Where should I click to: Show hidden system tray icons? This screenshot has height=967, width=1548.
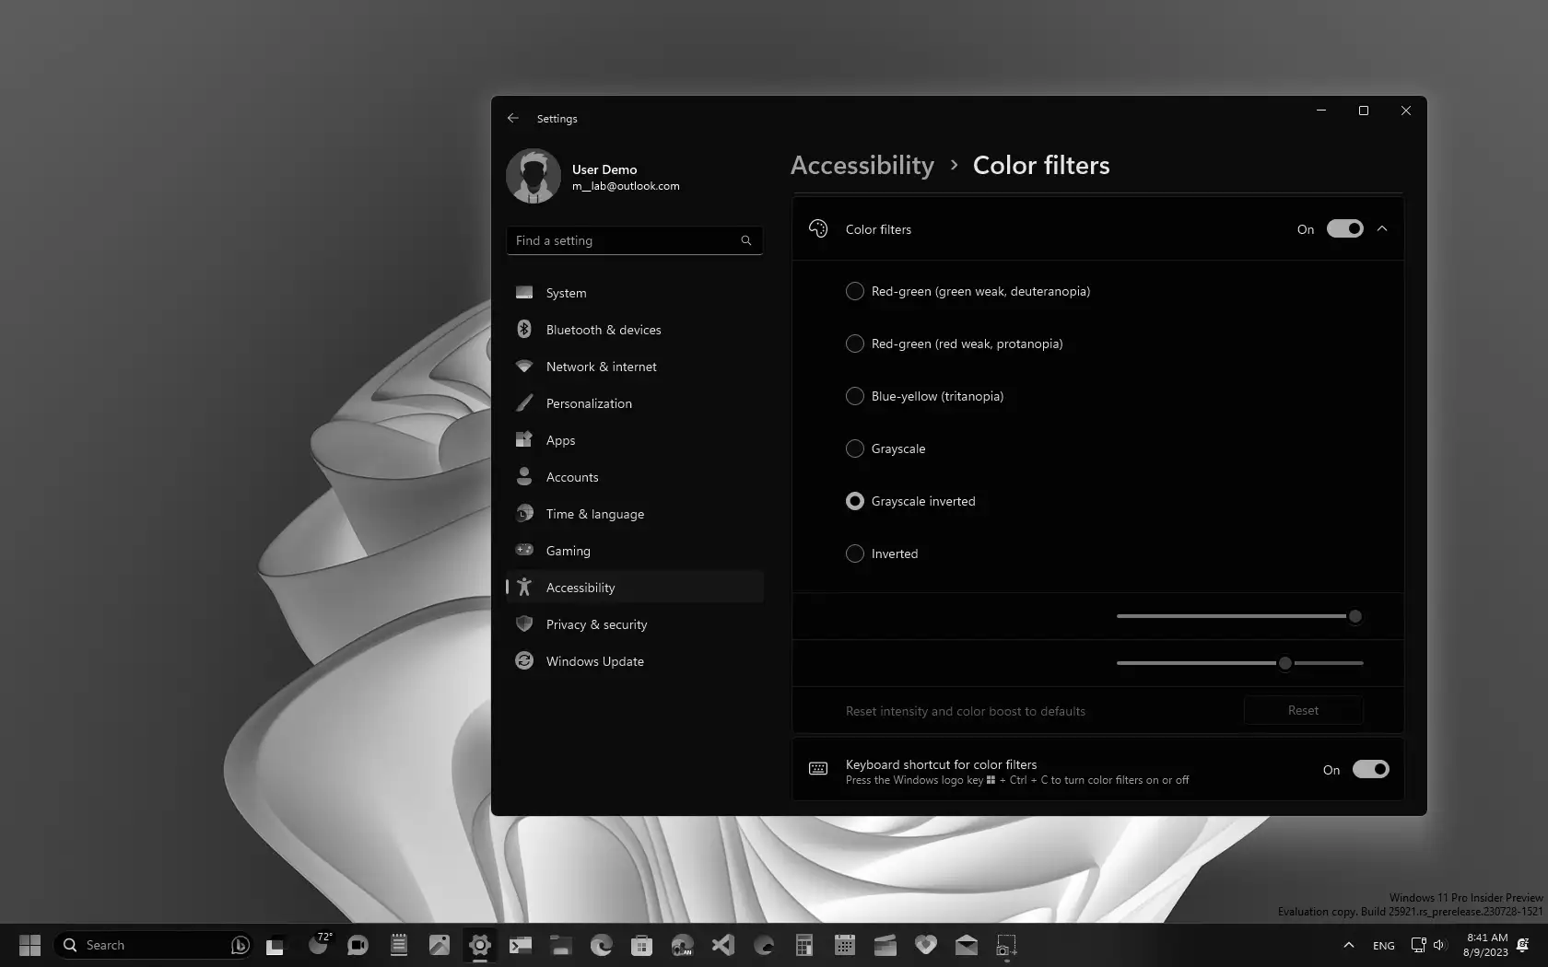1347,945
